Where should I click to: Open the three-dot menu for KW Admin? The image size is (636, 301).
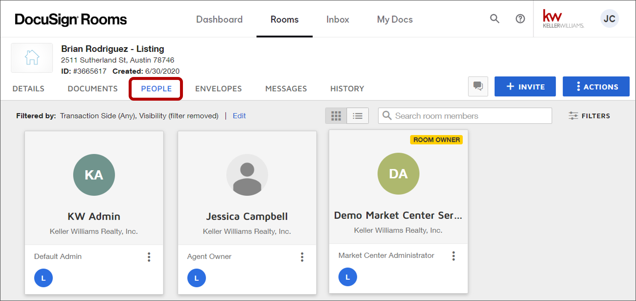click(149, 257)
